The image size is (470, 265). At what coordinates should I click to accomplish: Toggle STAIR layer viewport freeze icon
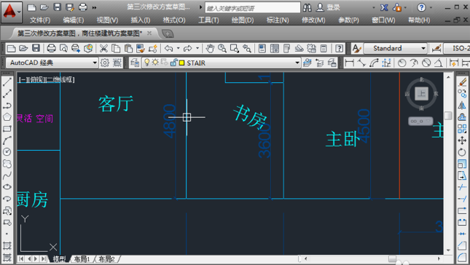tap(164, 63)
